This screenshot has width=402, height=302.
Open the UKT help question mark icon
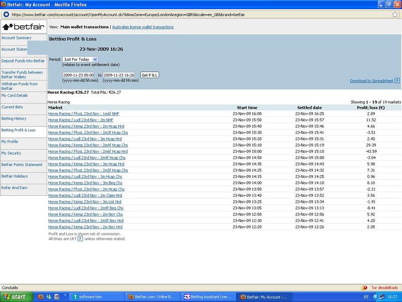pos(80,239)
